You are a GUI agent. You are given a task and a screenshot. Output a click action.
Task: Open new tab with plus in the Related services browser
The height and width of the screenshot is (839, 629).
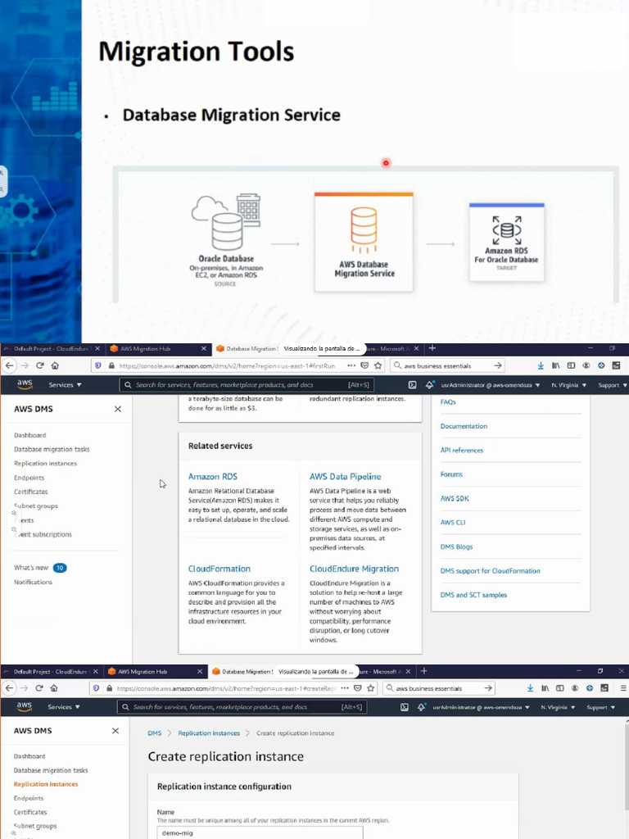(x=432, y=348)
